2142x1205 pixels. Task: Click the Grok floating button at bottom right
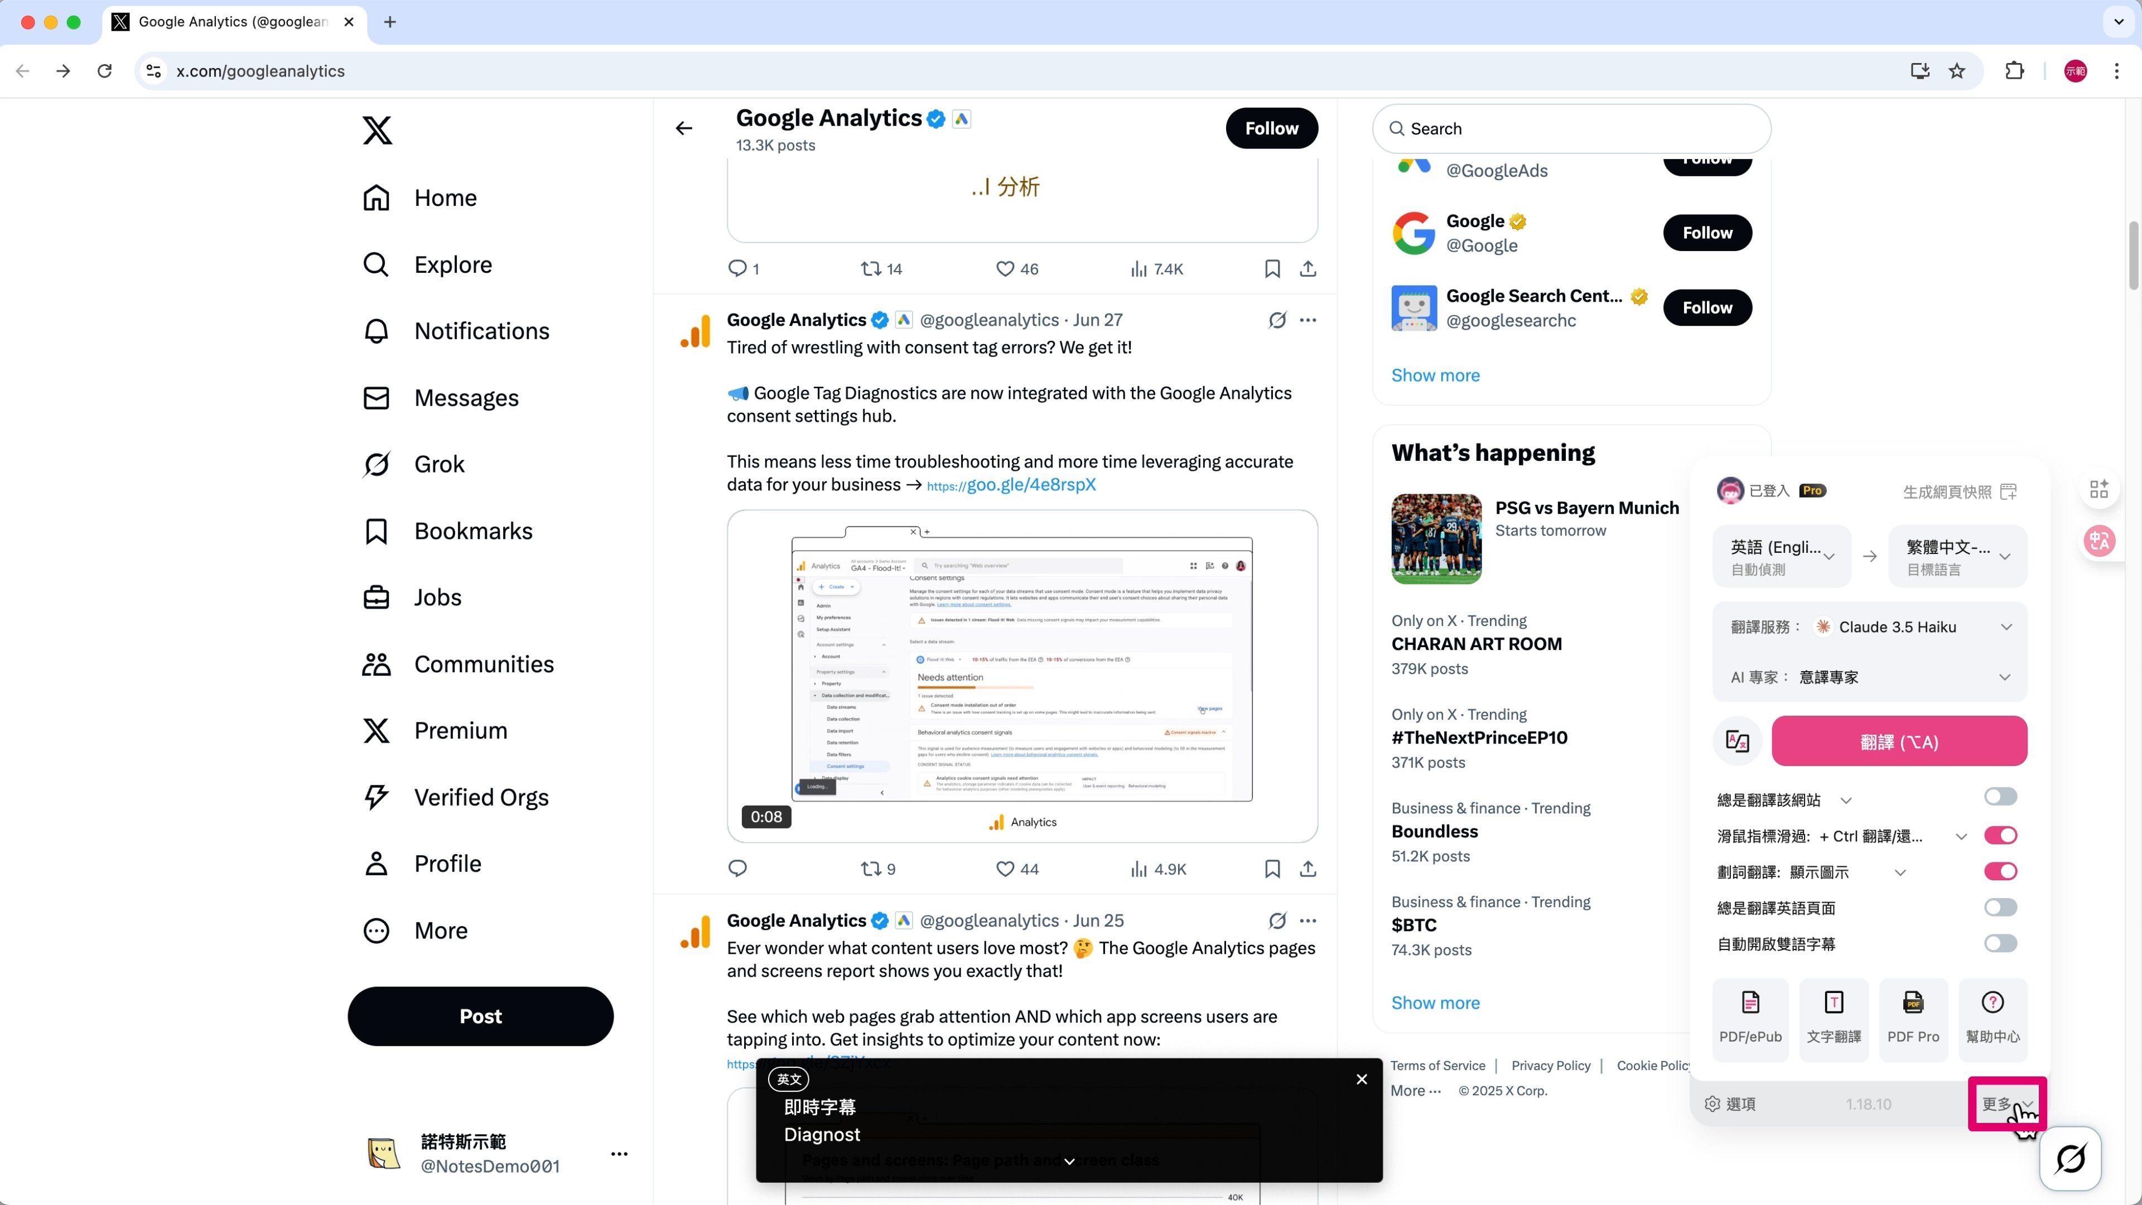(x=2069, y=1158)
